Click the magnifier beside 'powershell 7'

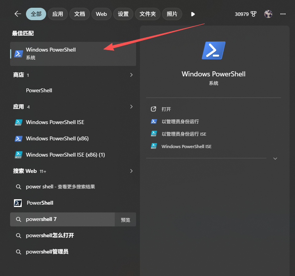(x=19, y=219)
